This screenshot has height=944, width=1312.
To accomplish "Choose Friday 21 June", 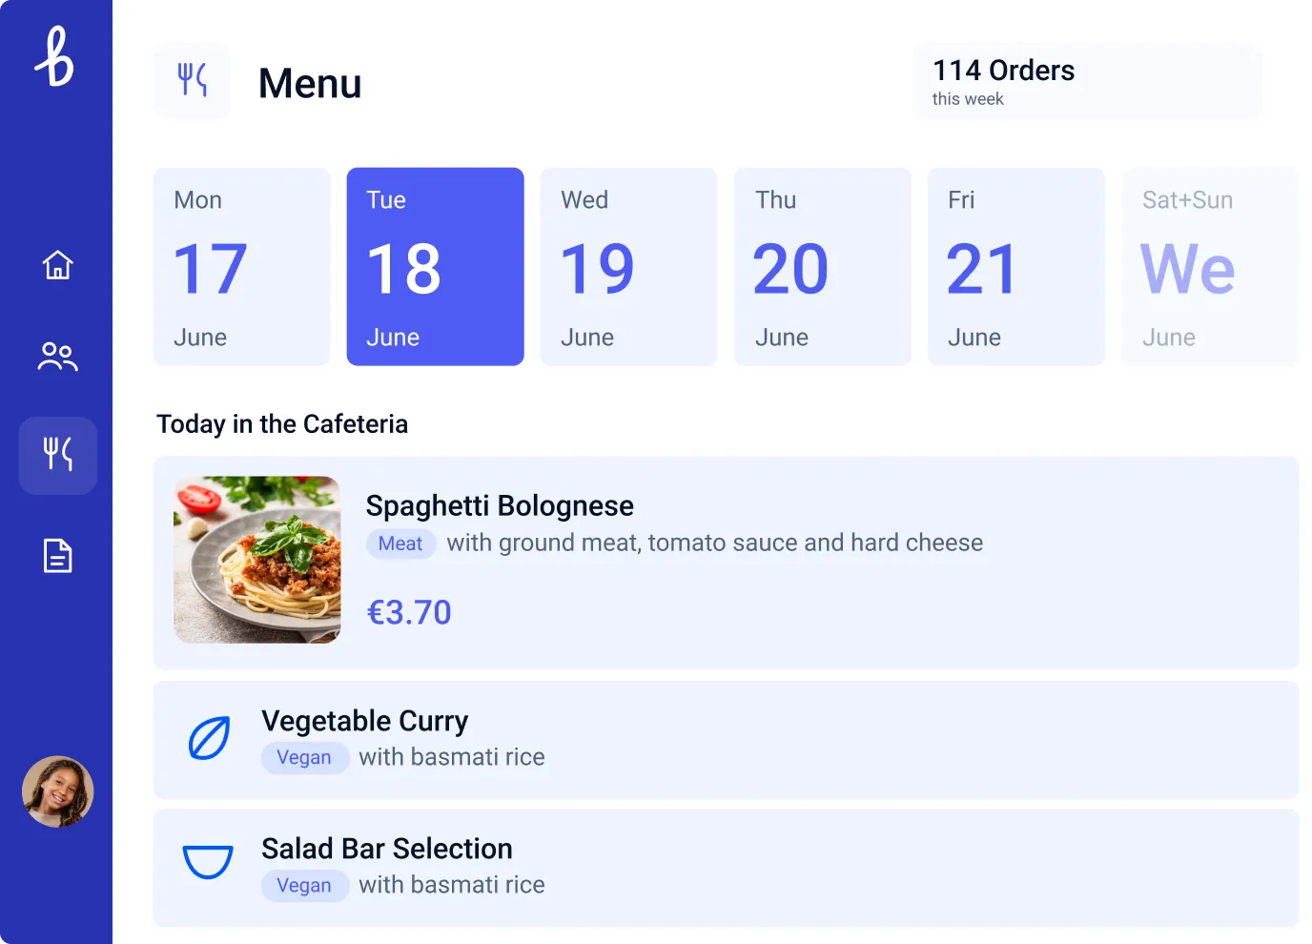I will click(1016, 267).
